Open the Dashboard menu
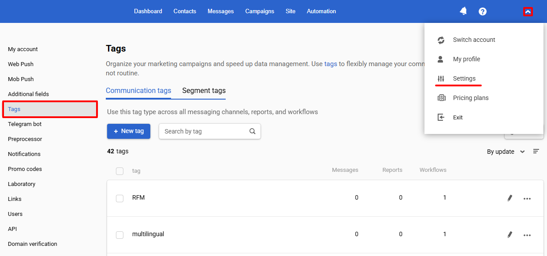This screenshot has width=547, height=256. pos(148,11)
